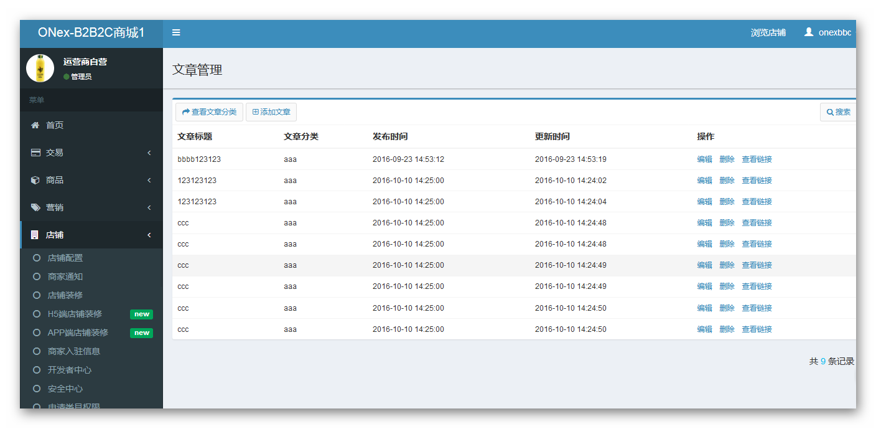This screenshot has height=439, width=876.
Task: Click the tags icon beside 营销
Action: (35, 207)
